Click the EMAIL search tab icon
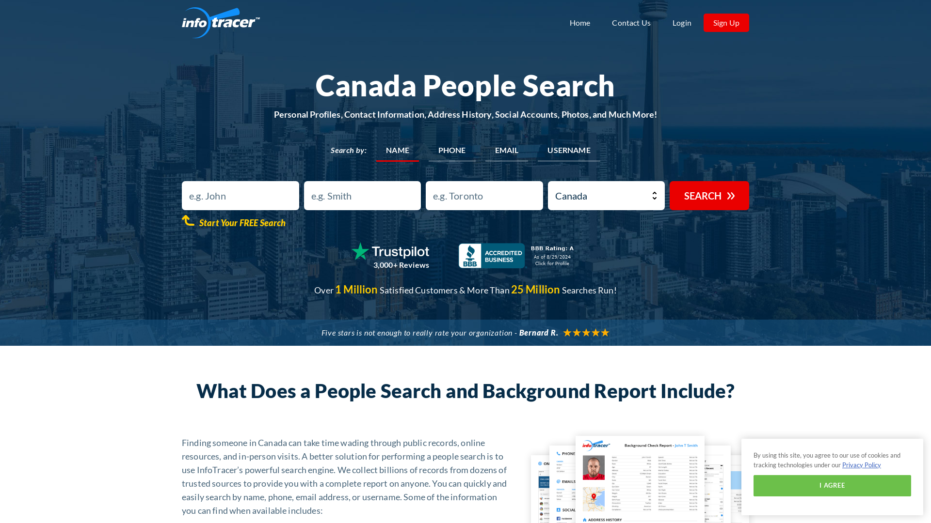The image size is (931, 523). 506,150
